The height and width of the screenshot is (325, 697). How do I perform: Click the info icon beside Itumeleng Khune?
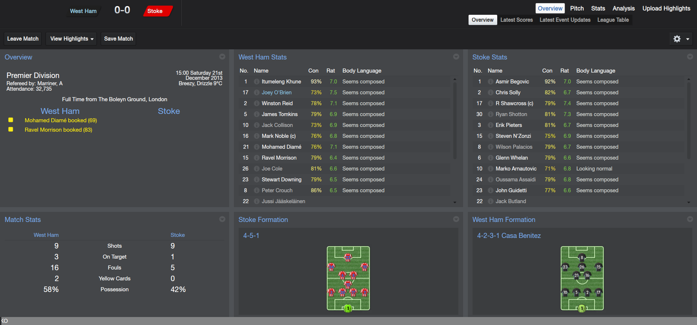256,82
